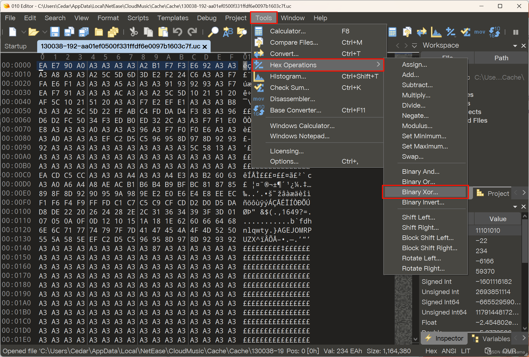
Task: Close the 130038-192 .uc file tab
Action: click(205, 47)
